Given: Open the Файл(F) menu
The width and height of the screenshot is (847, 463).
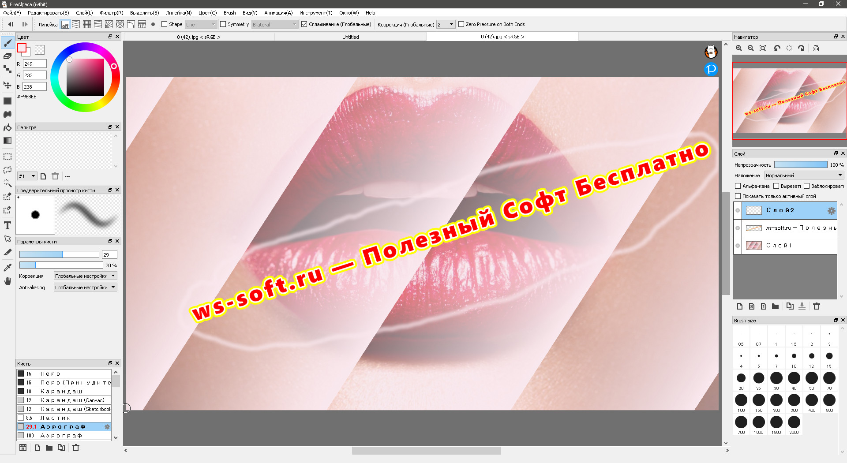Looking at the screenshot, I should [12, 13].
